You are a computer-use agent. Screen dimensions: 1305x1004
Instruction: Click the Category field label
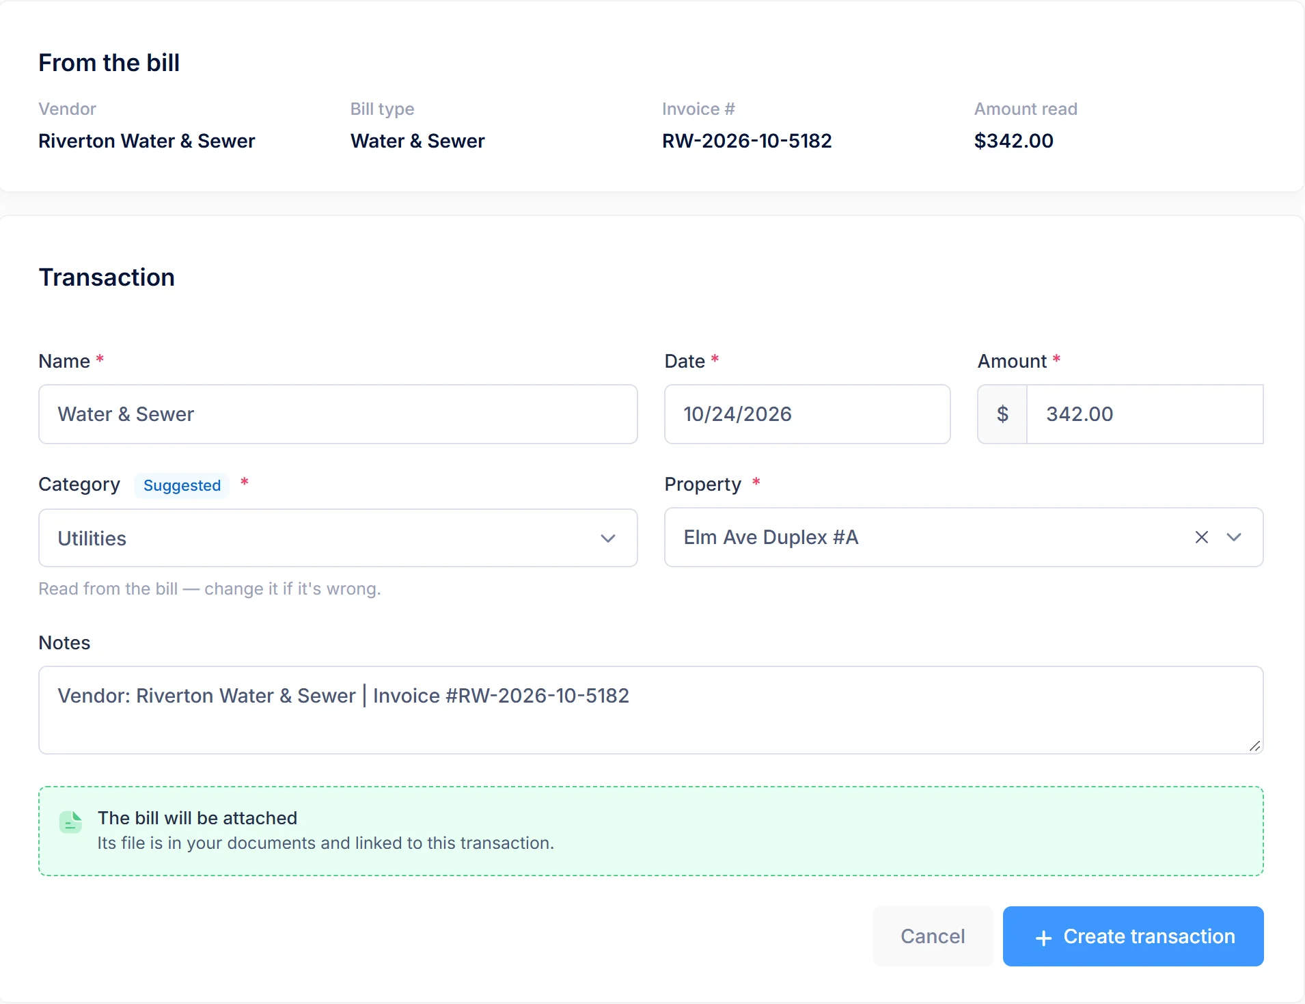[x=79, y=485]
